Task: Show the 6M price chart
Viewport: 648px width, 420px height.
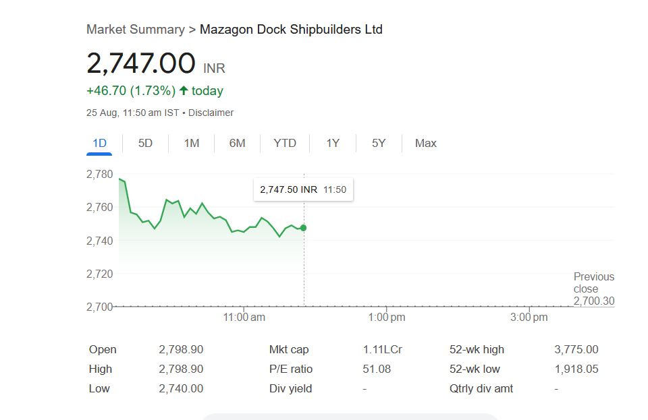Action: pyautogui.click(x=237, y=143)
